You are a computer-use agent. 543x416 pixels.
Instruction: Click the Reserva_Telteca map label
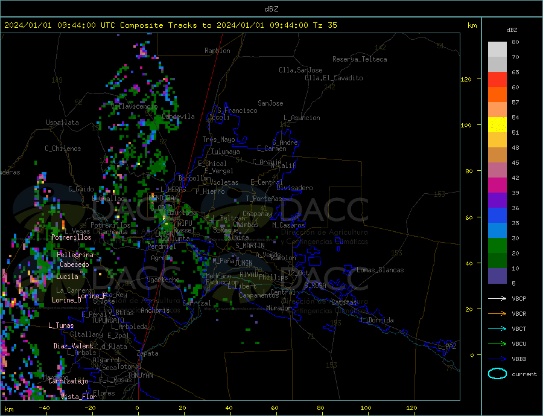tap(360, 59)
